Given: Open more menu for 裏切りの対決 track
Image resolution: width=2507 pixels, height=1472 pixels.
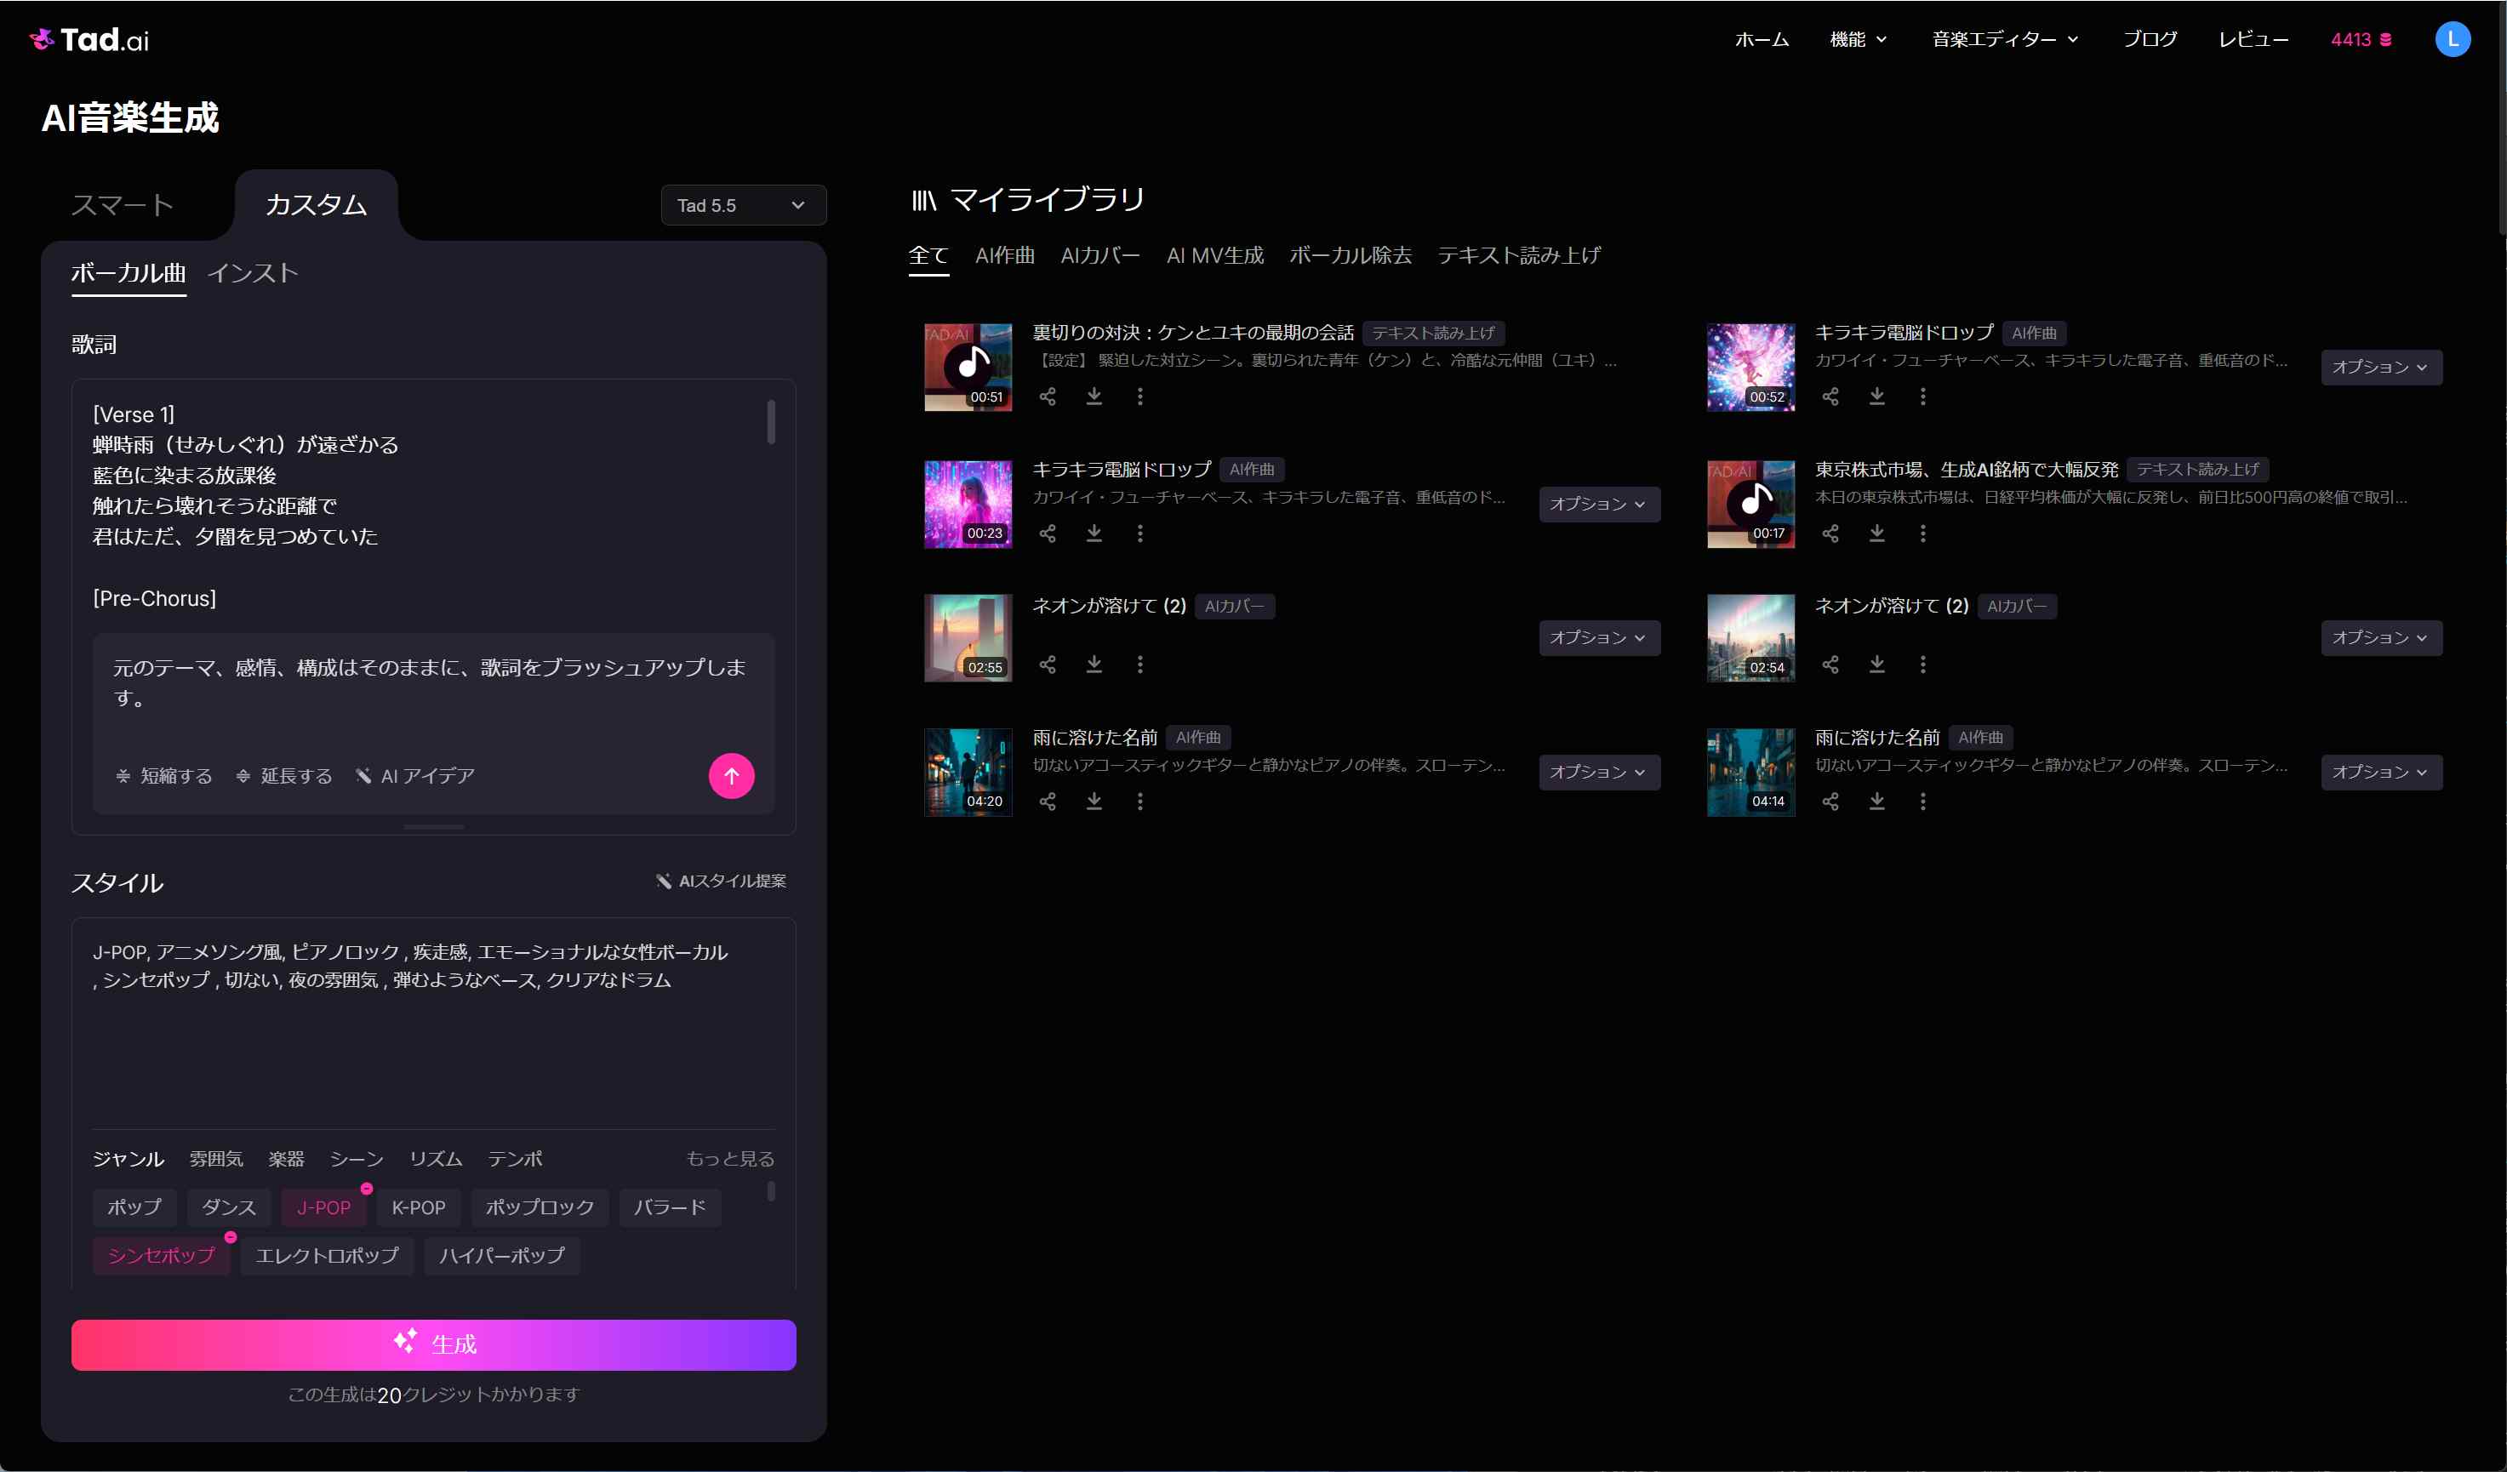Looking at the screenshot, I should [x=1140, y=397].
